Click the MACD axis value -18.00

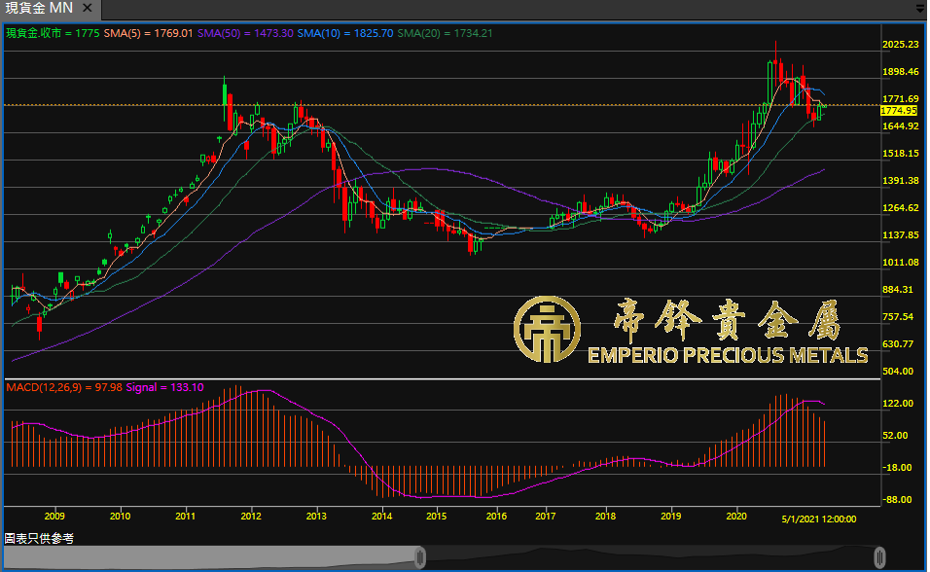point(897,468)
